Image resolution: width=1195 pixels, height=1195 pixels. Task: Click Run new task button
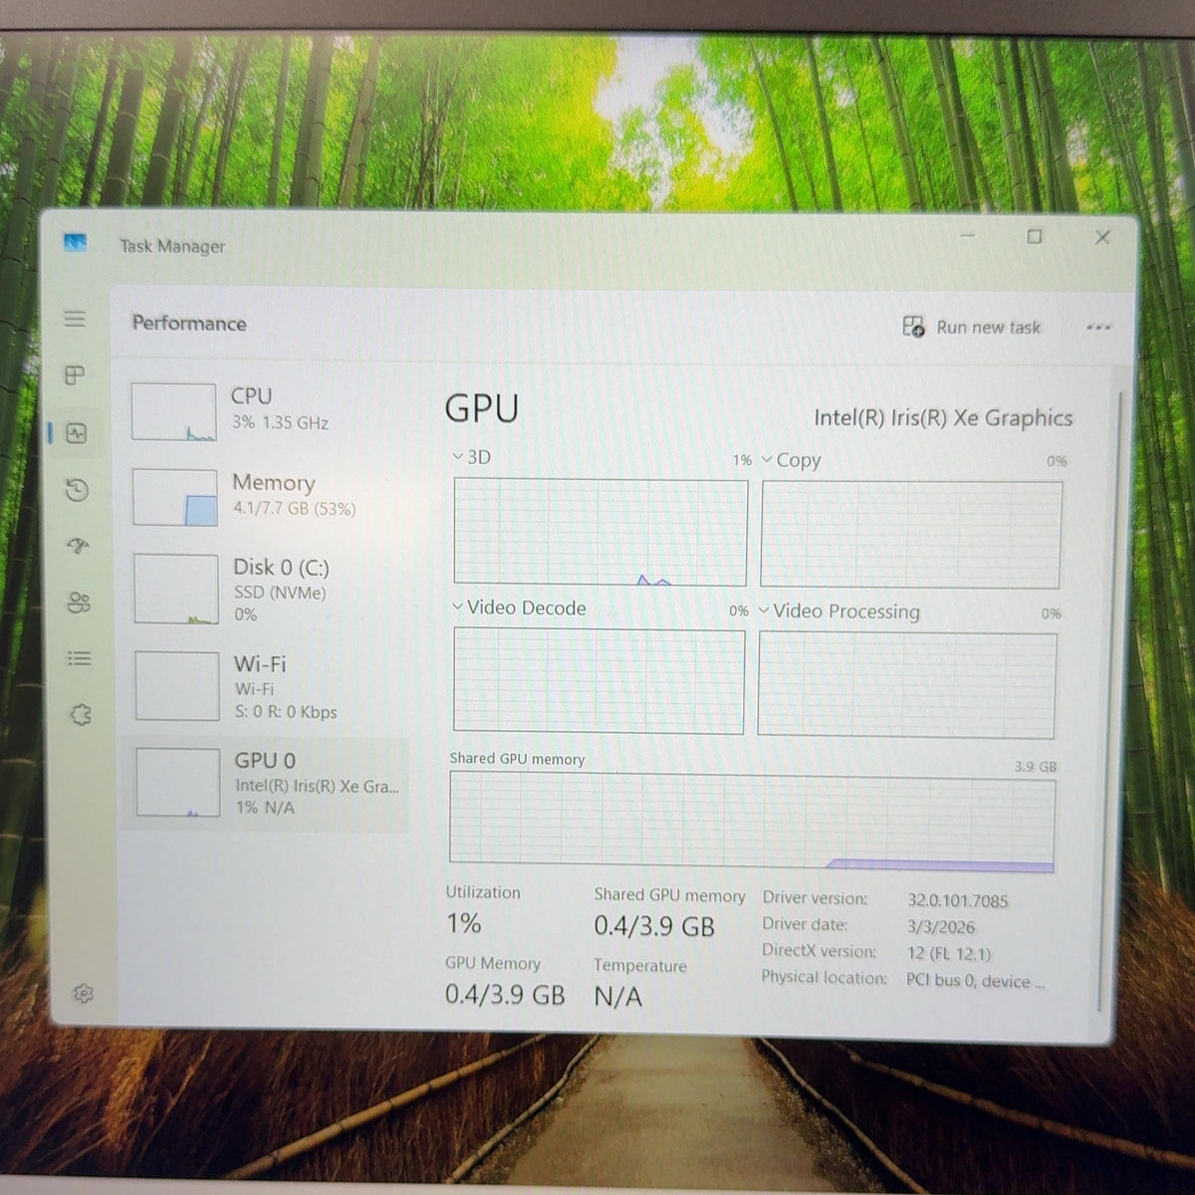[x=972, y=327]
